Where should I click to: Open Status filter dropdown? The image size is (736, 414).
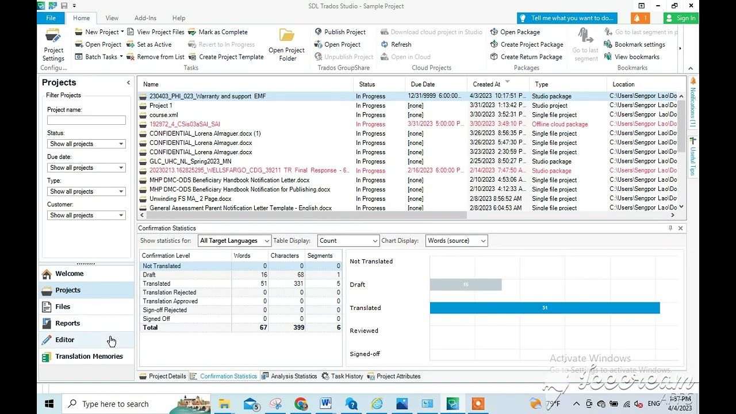coord(86,144)
